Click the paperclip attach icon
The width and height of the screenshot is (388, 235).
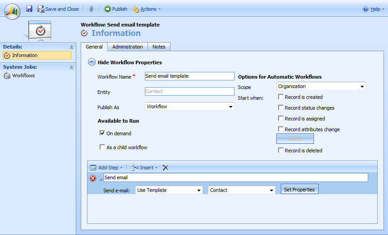(x=91, y=9)
